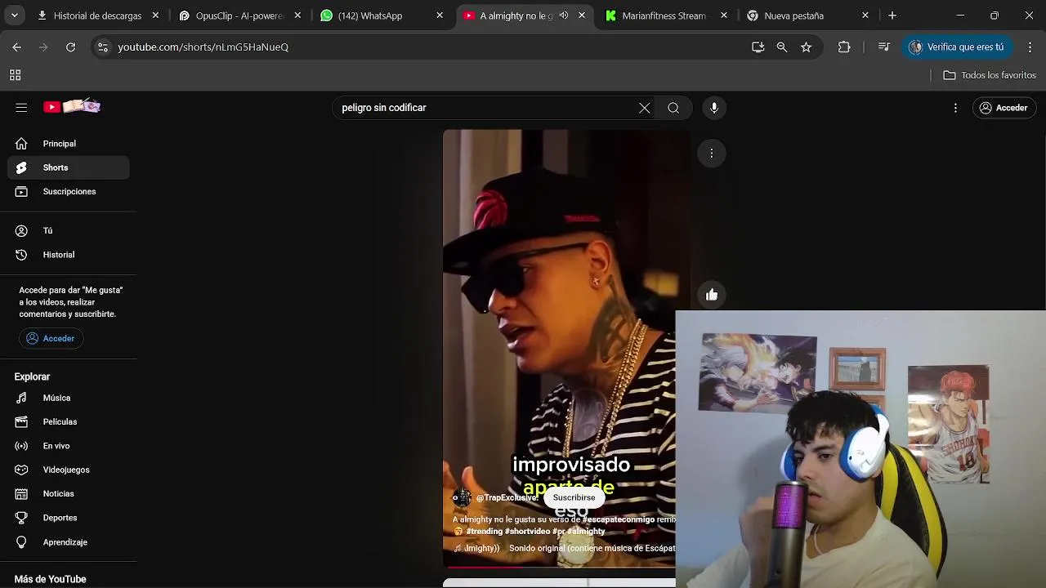Install app icon in address bar
1046x588 pixels.
pyautogui.click(x=758, y=47)
